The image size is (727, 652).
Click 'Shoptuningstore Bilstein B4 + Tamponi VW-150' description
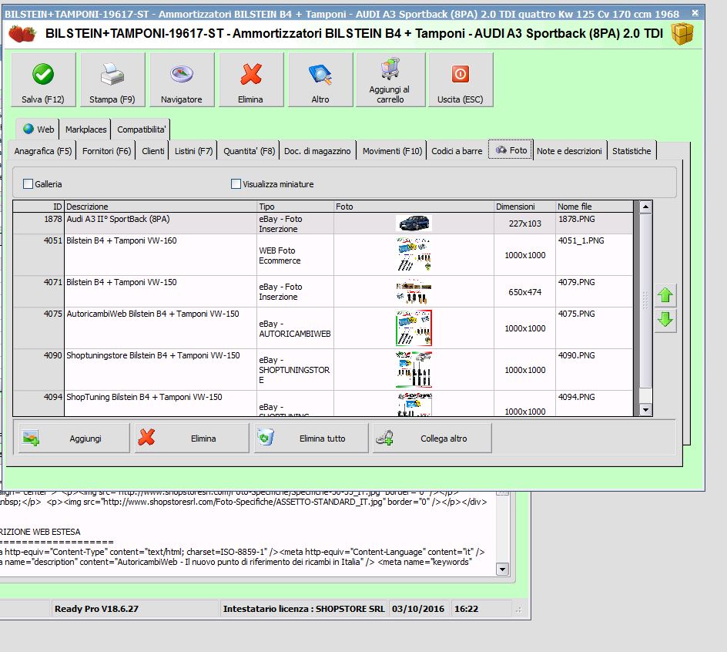point(153,355)
